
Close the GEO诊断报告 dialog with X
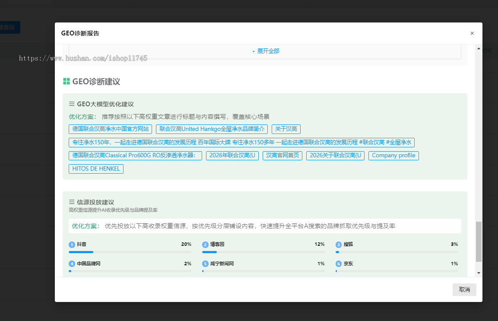[472, 33]
